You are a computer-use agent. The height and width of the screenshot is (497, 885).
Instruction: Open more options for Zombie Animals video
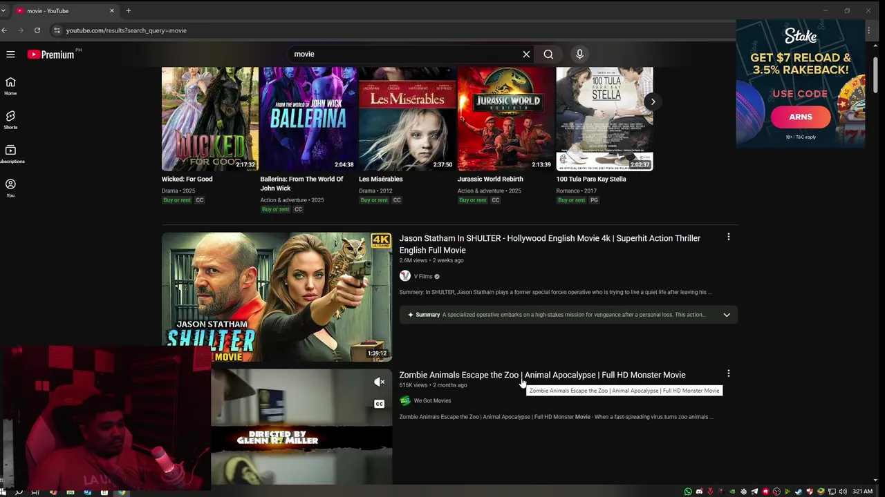click(728, 373)
